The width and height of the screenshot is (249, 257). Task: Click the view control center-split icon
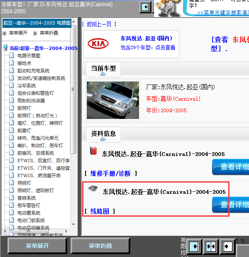click(x=211, y=246)
